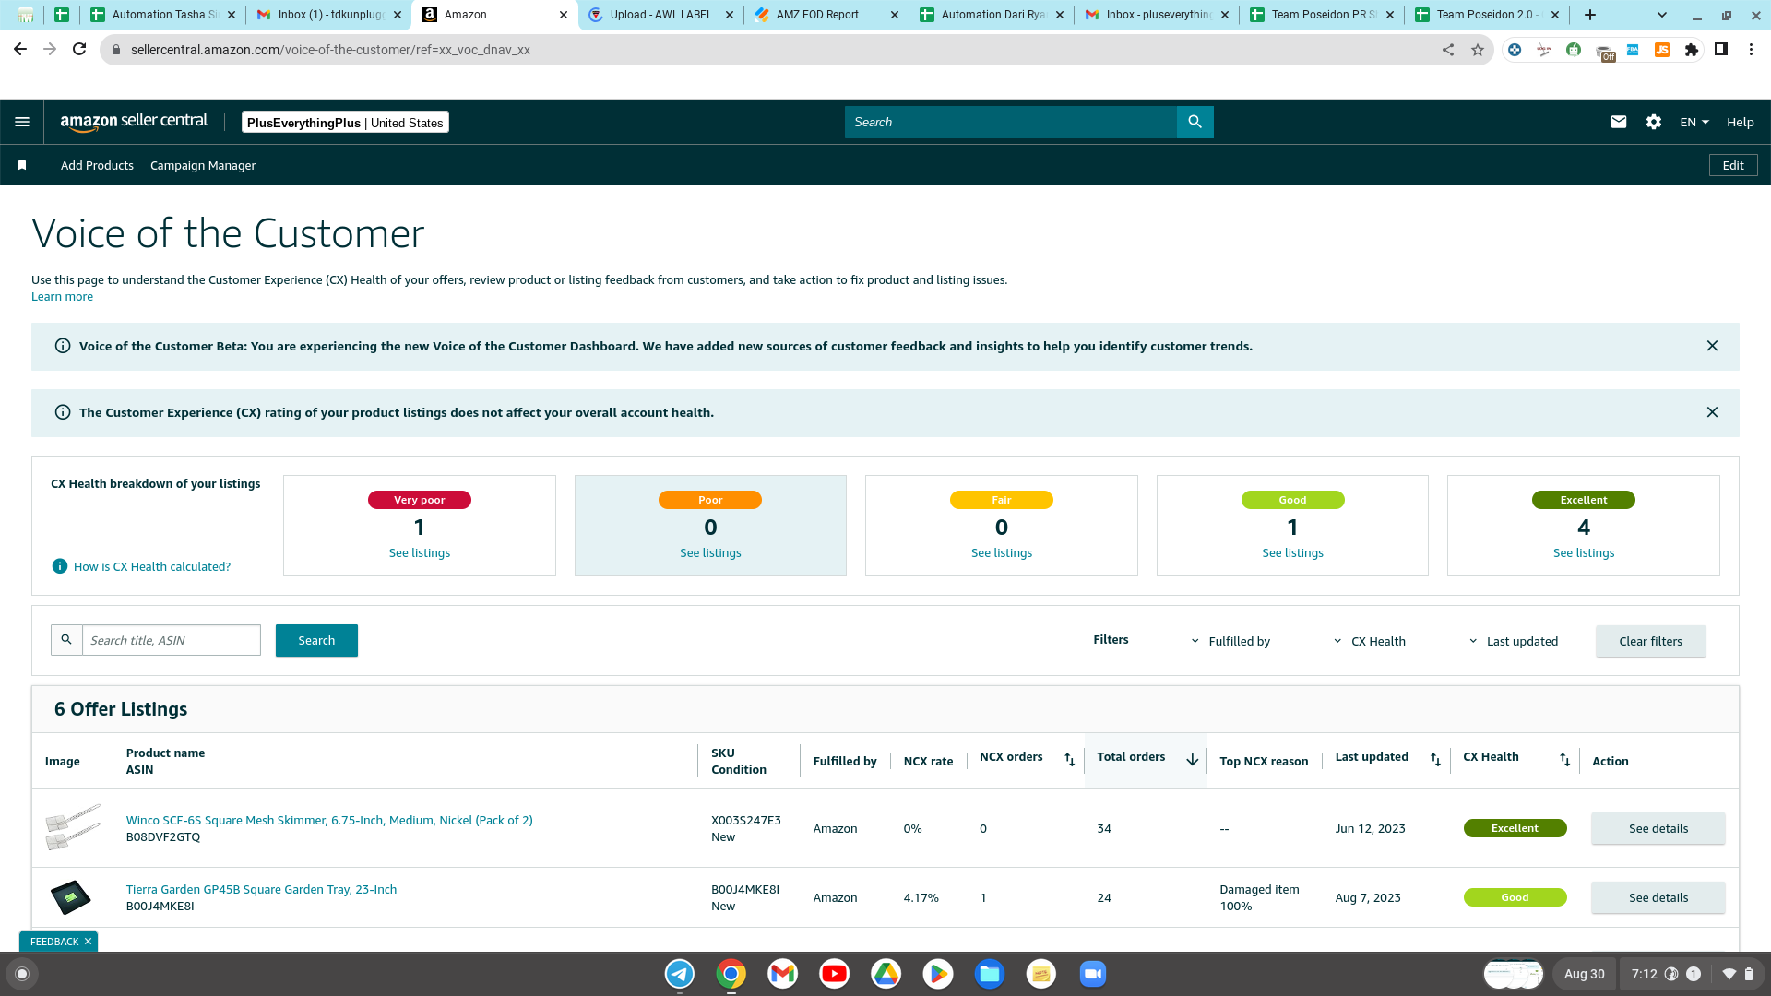Click the teal Search button for listings
Screen dimensions: 1771x996
(x=316, y=640)
